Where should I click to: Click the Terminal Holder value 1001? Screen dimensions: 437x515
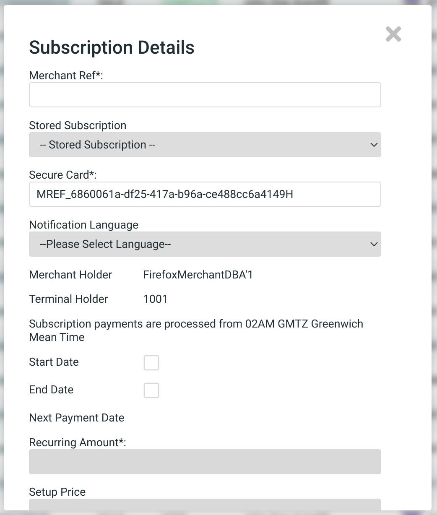point(155,299)
